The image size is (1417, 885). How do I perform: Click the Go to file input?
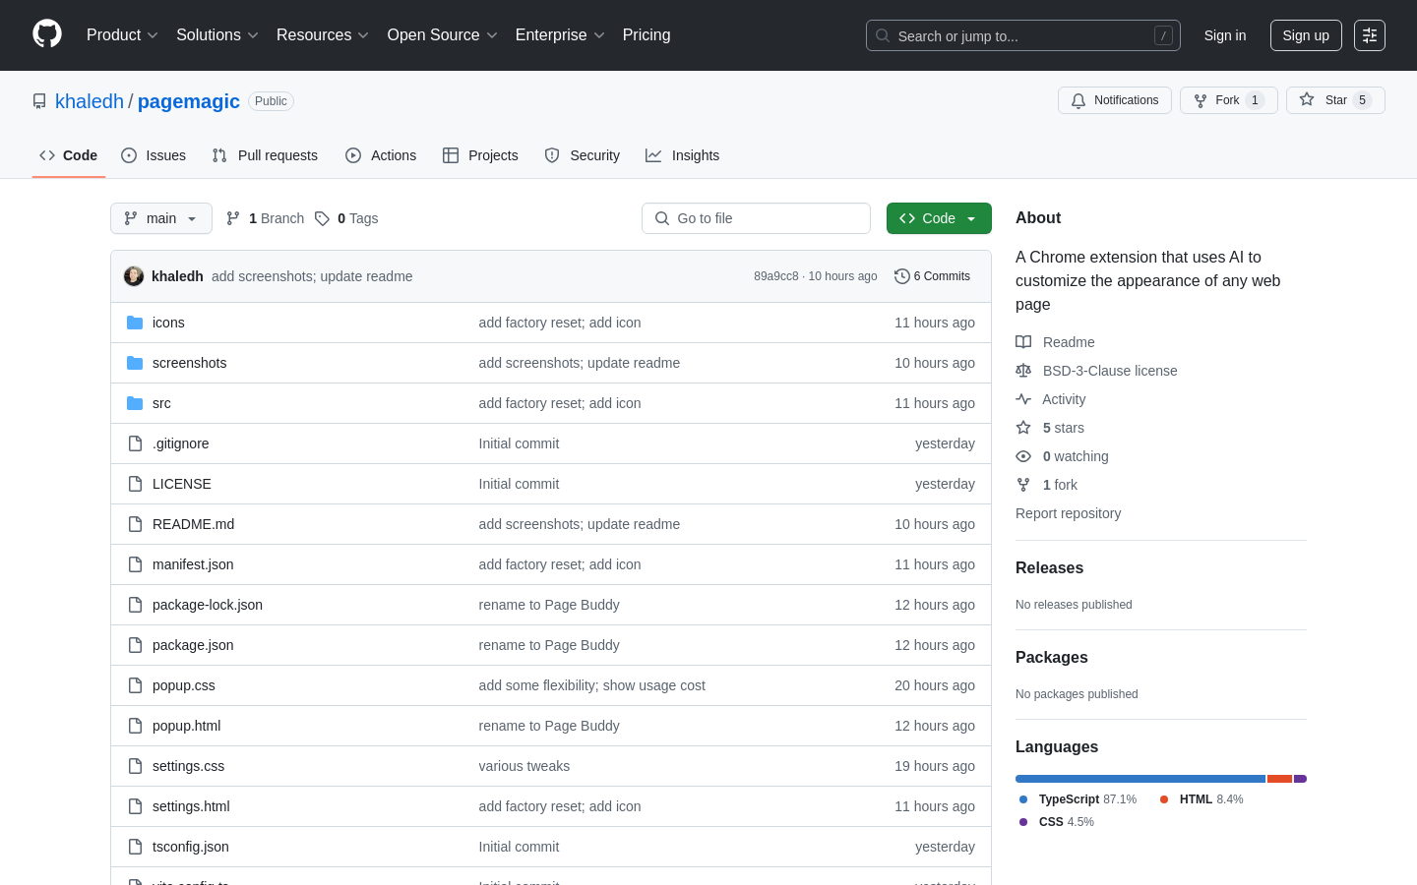pyautogui.click(x=756, y=218)
